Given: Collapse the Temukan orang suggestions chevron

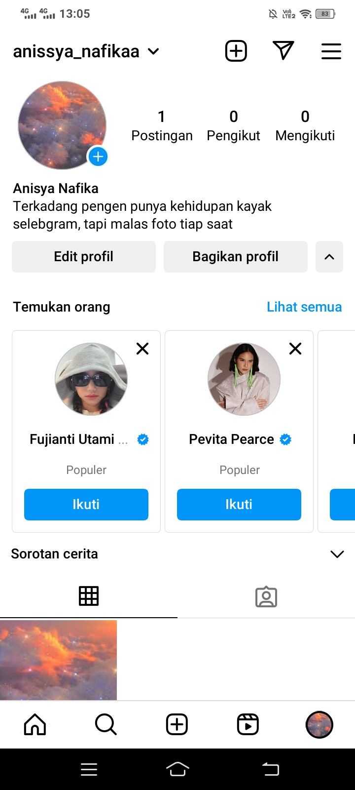Looking at the screenshot, I should click(329, 257).
